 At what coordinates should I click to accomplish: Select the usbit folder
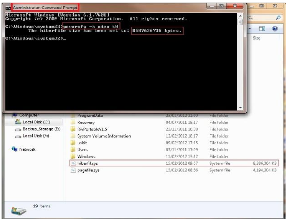[82, 143]
